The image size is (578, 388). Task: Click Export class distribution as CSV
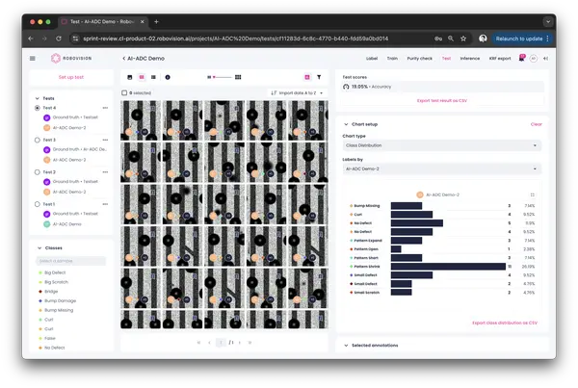pos(505,323)
